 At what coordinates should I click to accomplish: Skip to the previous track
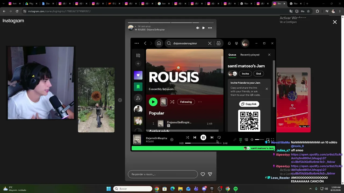[195, 138]
